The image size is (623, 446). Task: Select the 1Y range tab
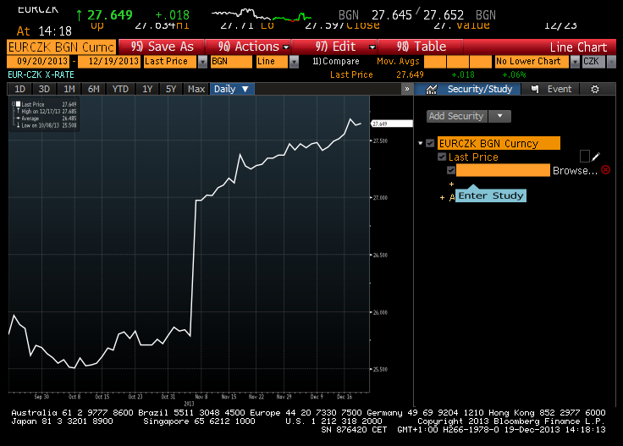[147, 89]
